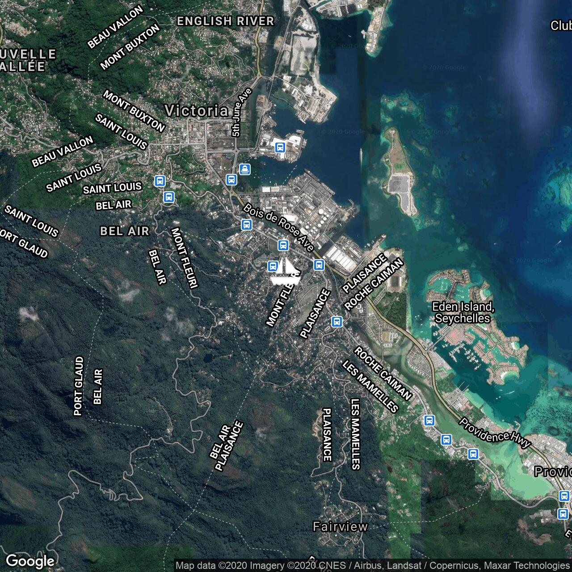Click the Google logo

point(30,561)
